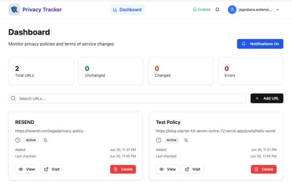The image size is (292, 194).
Task: Click the blue user avatar icon
Action: pos(232,10)
